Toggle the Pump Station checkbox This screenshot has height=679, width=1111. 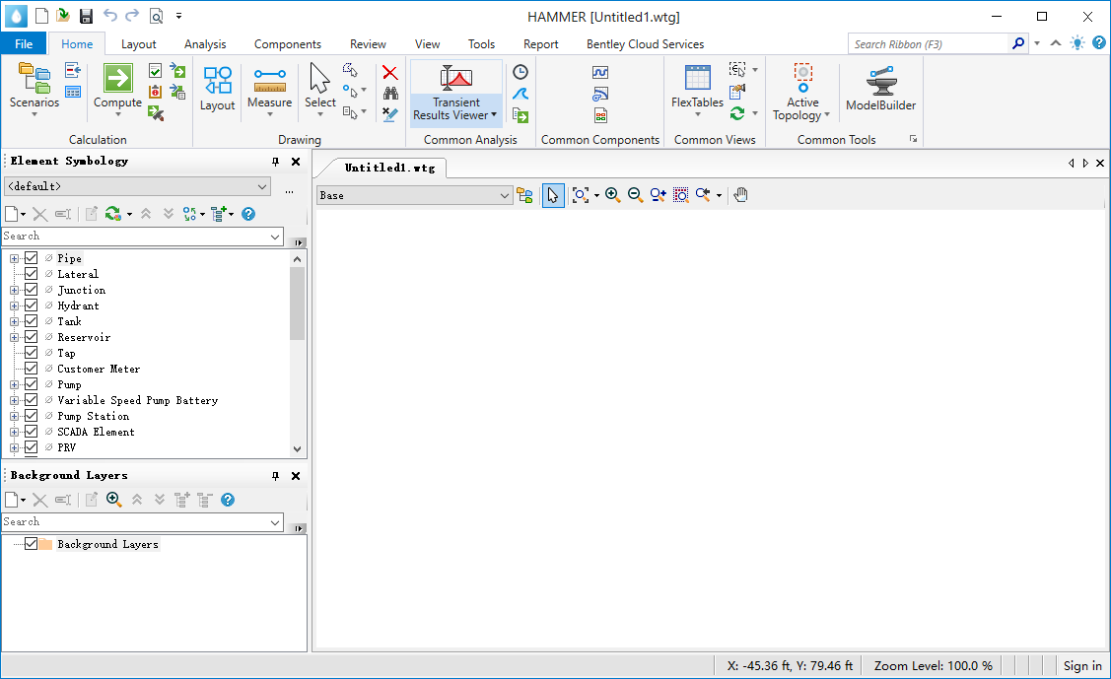pos(32,416)
